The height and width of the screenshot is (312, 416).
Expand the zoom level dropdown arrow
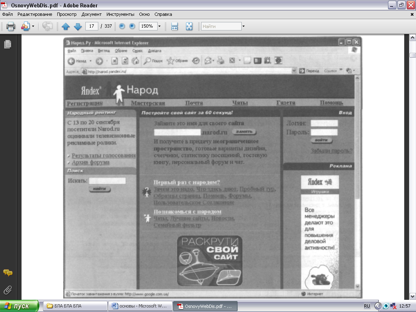click(159, 26)
